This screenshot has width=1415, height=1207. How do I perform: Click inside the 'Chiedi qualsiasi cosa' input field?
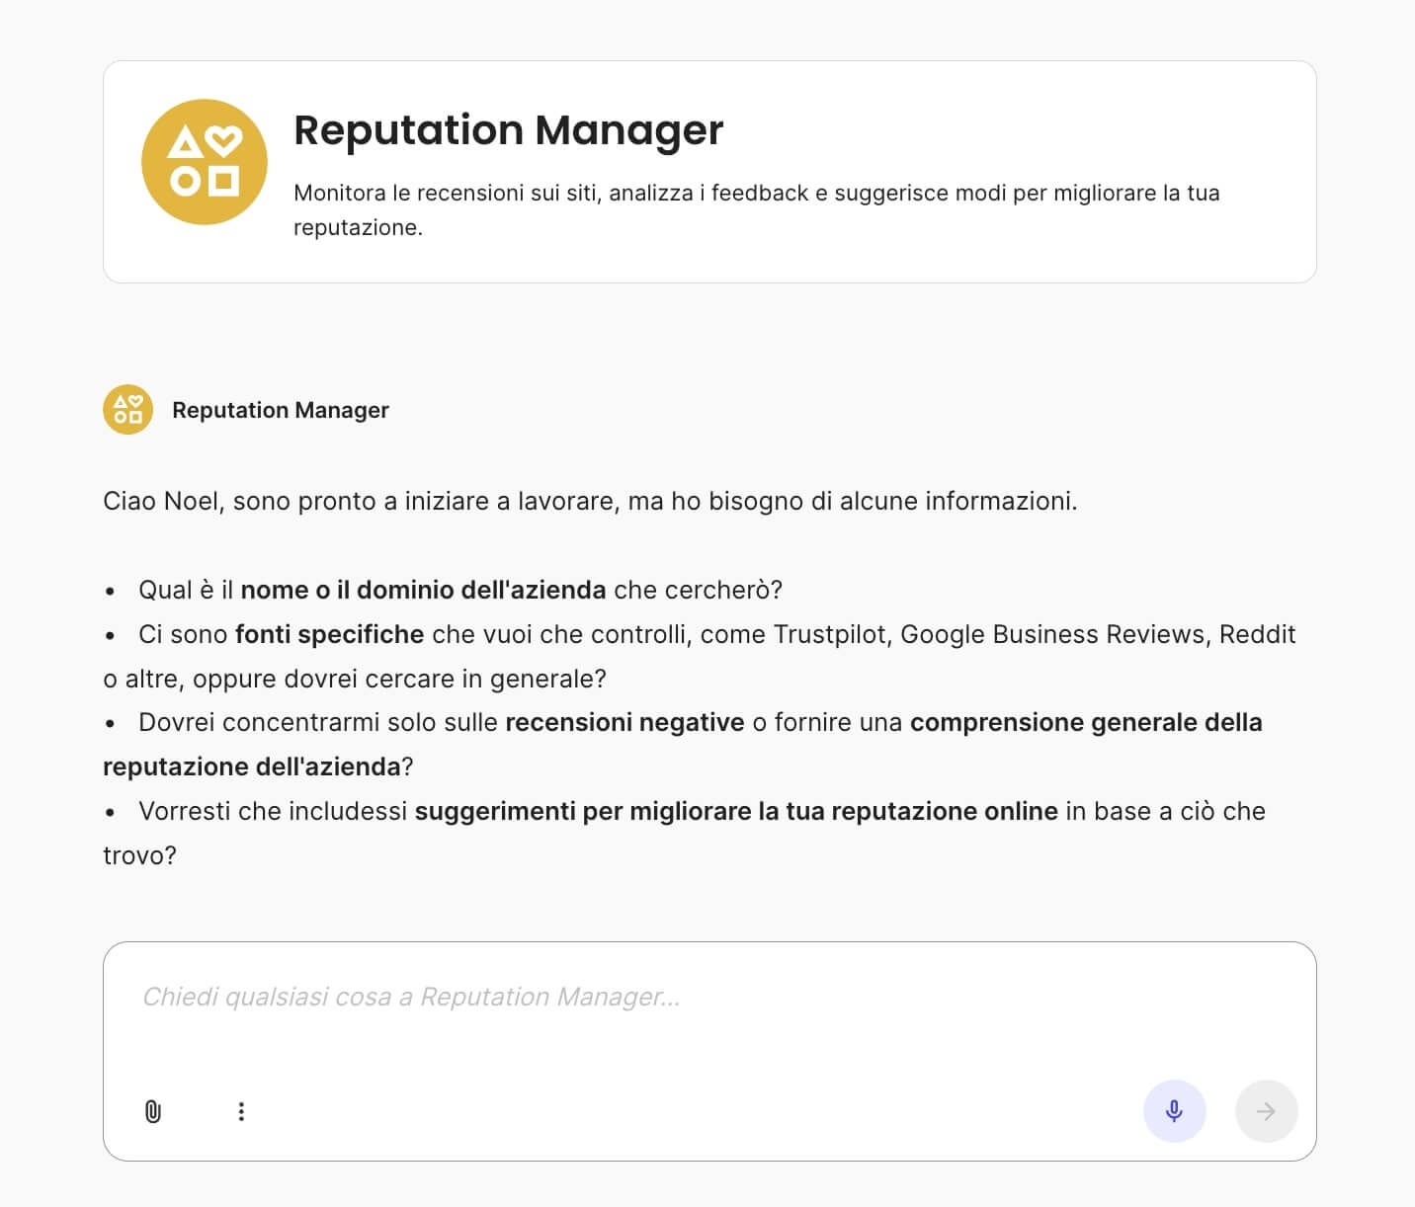point(411,998)
